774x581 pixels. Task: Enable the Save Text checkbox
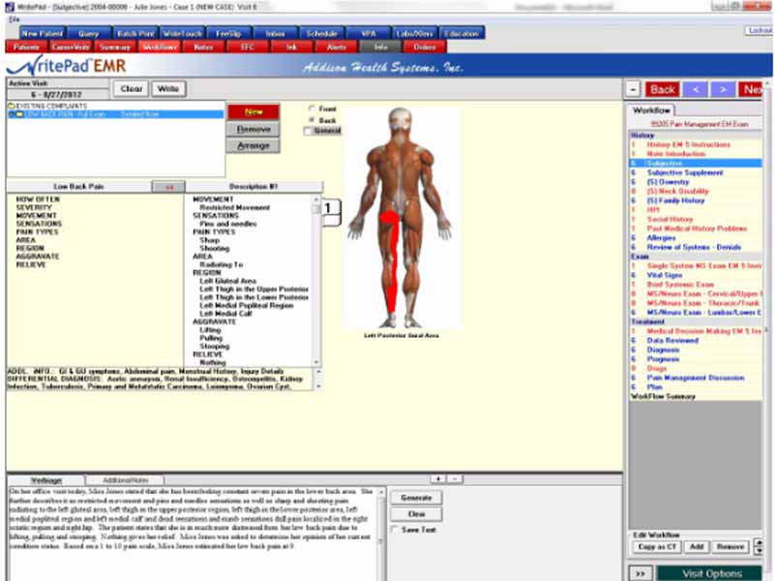pos(393,530)
